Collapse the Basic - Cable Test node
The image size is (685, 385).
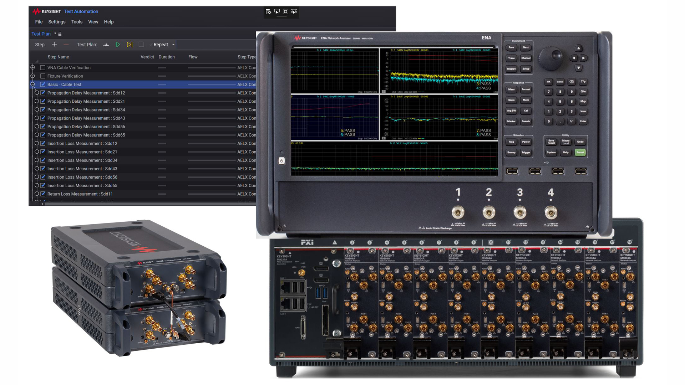coord(32,84)
